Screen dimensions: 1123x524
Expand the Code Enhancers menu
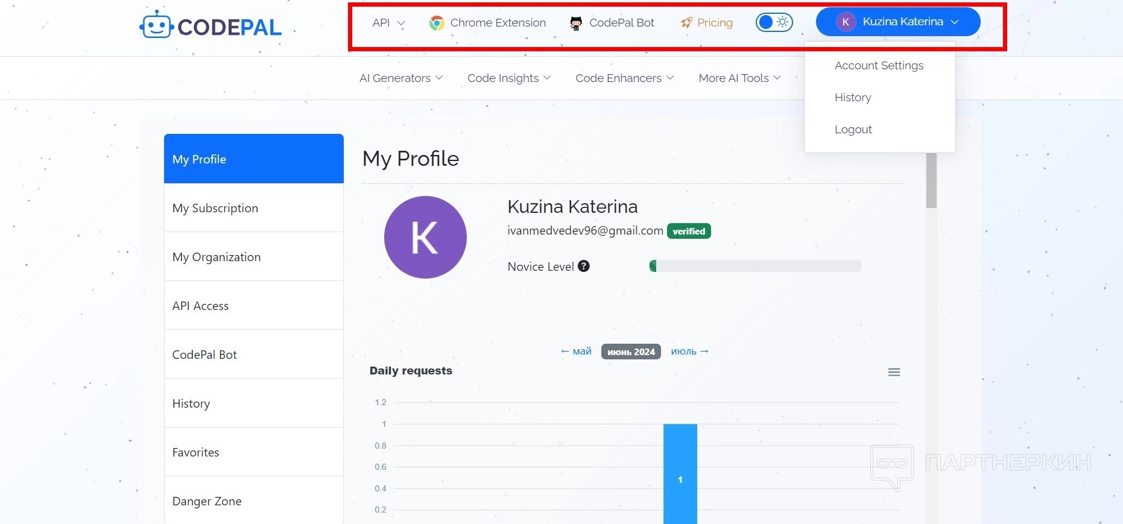[x=625, y=78]
